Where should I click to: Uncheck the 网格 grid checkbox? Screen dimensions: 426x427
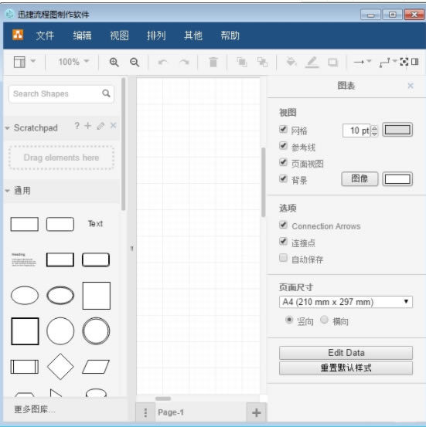[284, 129]
